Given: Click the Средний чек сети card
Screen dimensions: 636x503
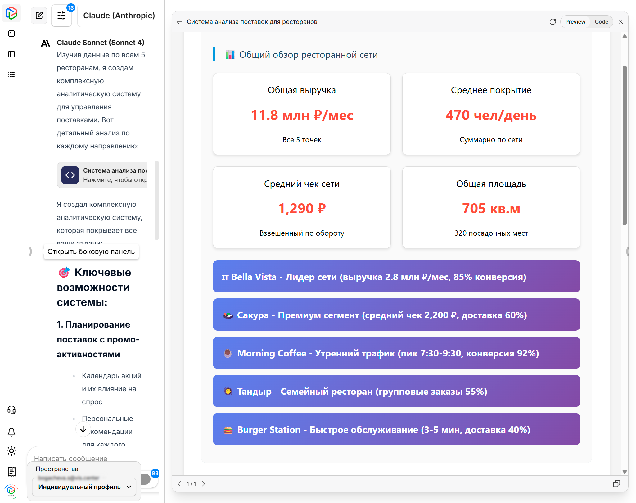Looking at the screenshot, I should [302, 207].
